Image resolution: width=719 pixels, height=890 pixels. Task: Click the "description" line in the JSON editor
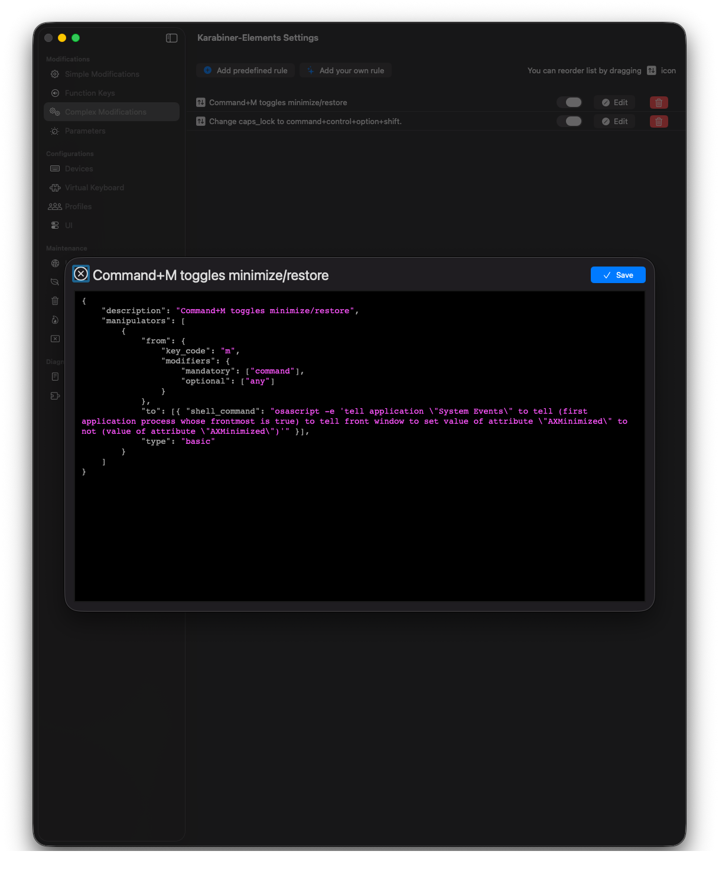pos(230,311)
